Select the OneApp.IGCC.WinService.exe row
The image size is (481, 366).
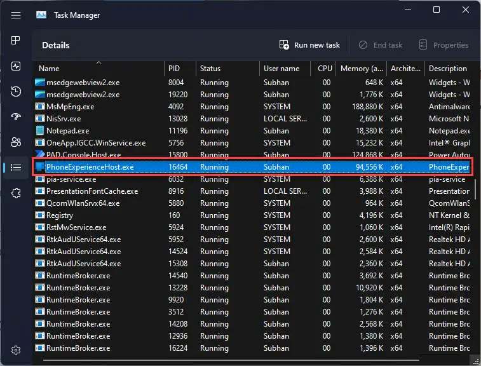pyautogui.click(x=252, y=143)
